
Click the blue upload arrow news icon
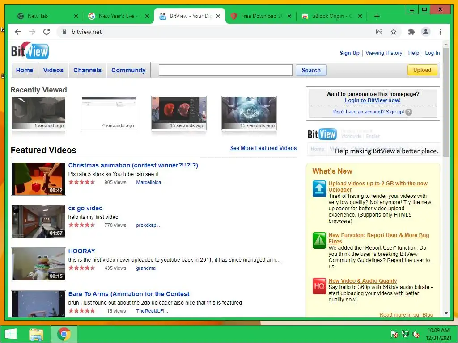tap(319, 188)
